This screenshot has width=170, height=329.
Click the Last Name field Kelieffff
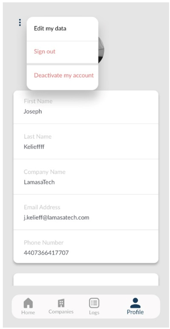(86, 141)
